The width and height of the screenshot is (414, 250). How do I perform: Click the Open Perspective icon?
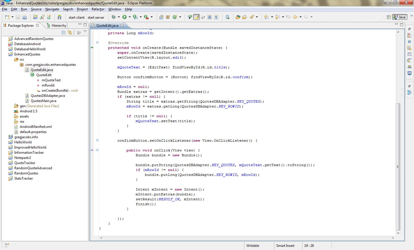(389, 17)
